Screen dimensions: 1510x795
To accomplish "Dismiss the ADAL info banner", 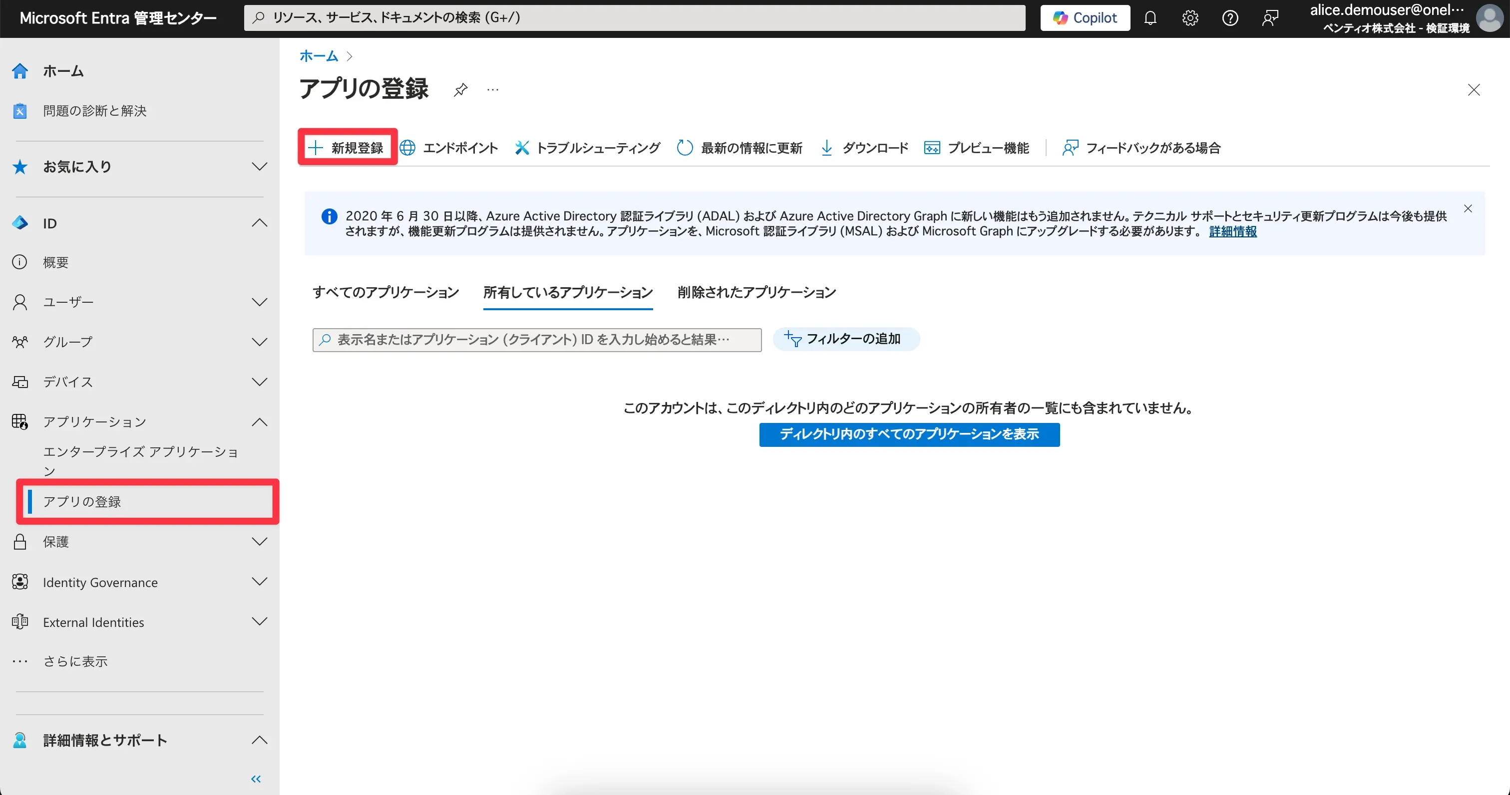I will [1468, 209].
